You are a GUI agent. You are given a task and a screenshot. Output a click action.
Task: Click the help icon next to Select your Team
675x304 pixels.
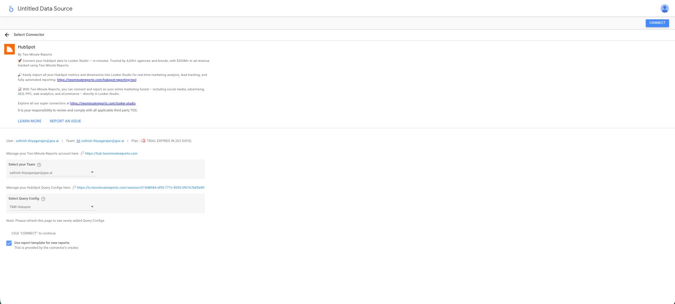tap(39, 165)
